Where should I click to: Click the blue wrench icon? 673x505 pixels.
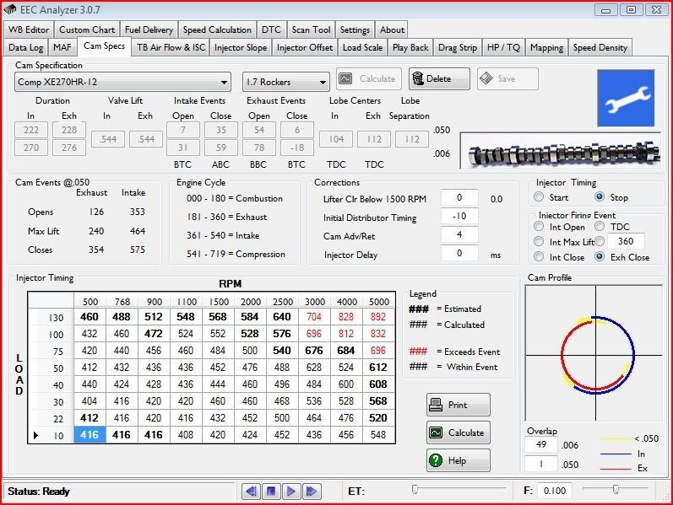(x=626, y=98)
